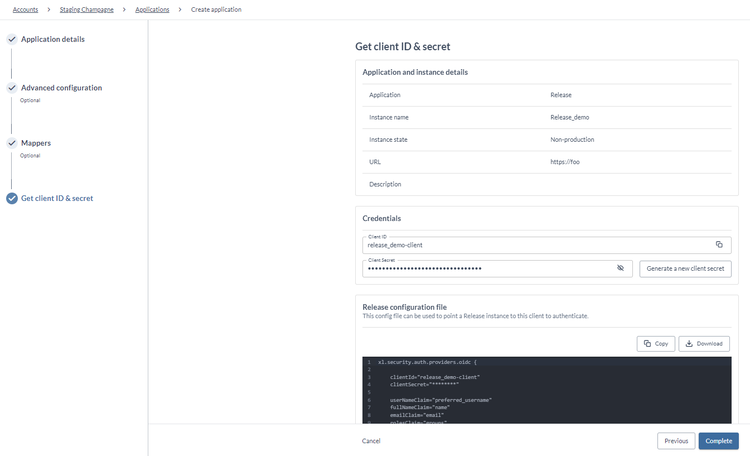
Task: Click the https://foo URL value
Action: point(565,162)
